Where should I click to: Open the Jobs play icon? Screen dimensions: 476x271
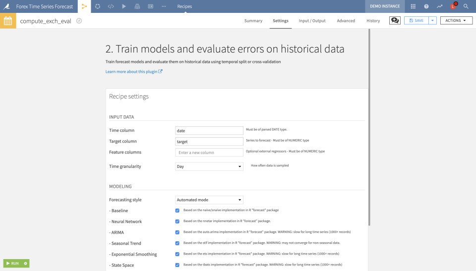(x=124, y=6)
